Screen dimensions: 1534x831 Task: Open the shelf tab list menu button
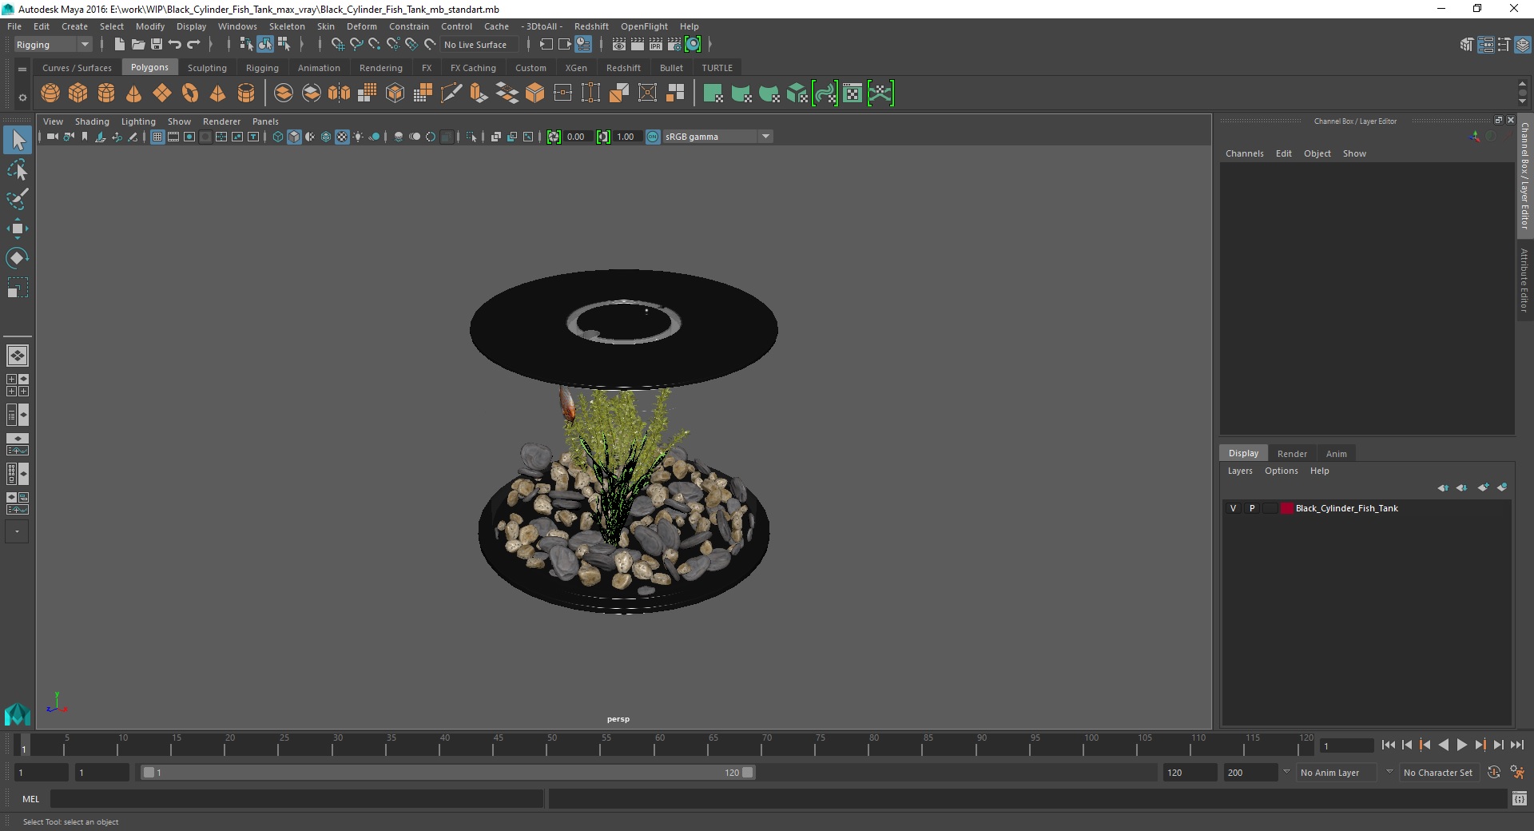point(22,70)
